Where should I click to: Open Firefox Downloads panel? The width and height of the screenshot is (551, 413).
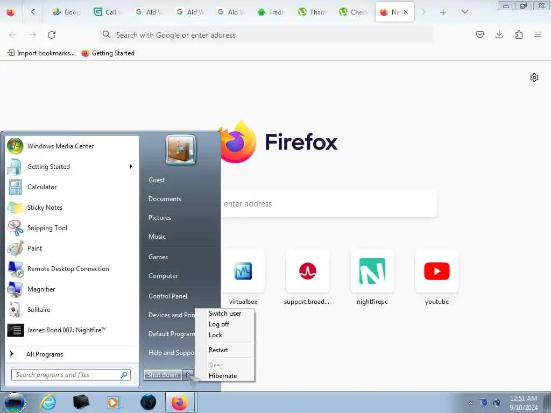pyautogui.click(x=499, y=34)
